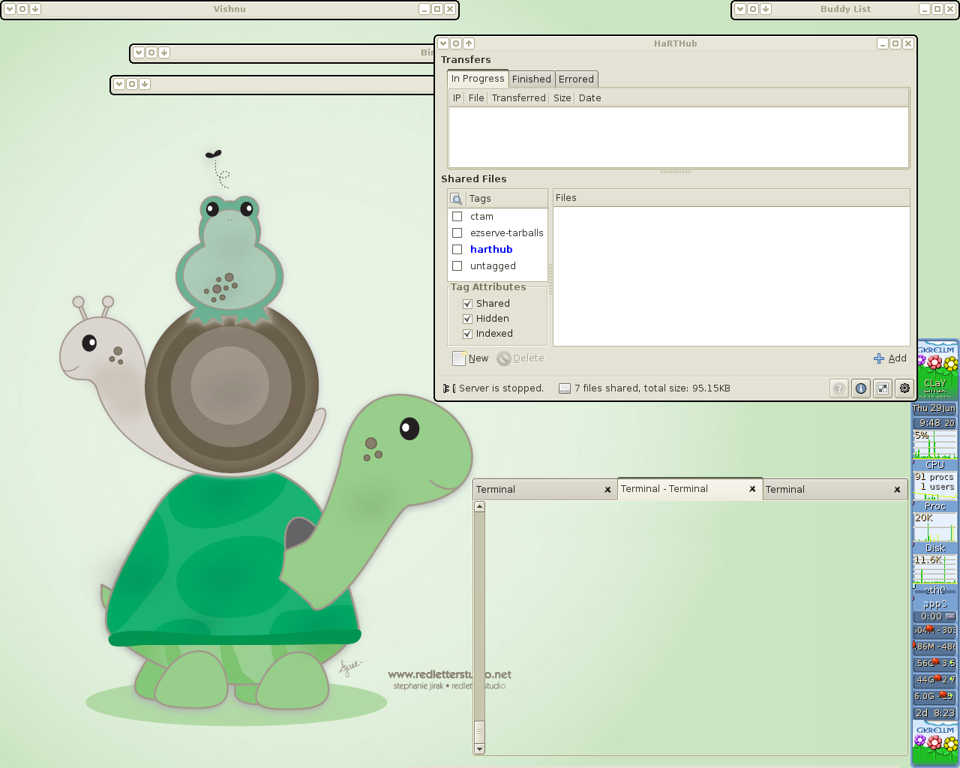Image resolution: width=960 pixels, height=768 pixels.
Task: Click the info icon in HaRTHub status bar
Action: tap(861, 388)
